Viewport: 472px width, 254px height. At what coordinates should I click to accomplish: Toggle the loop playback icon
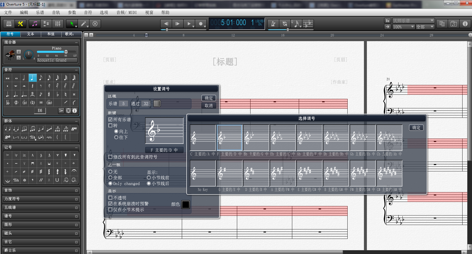click(x=285, y=24)
